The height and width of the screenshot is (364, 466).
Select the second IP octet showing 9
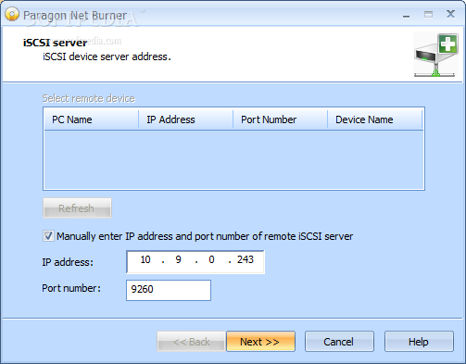178,259
